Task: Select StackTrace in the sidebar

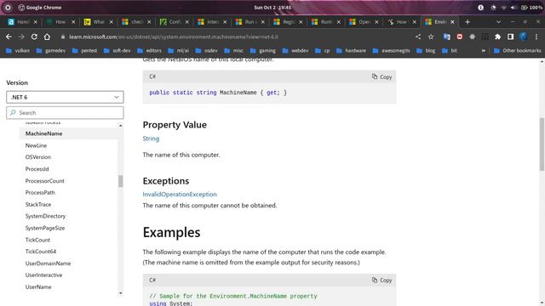Action: pos(37,204)
